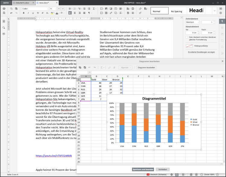Expand the paragraph styles gallery

pos(215,11)
